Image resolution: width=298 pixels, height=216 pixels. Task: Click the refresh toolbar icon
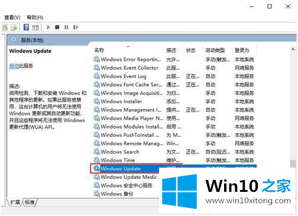coord(5,27)
